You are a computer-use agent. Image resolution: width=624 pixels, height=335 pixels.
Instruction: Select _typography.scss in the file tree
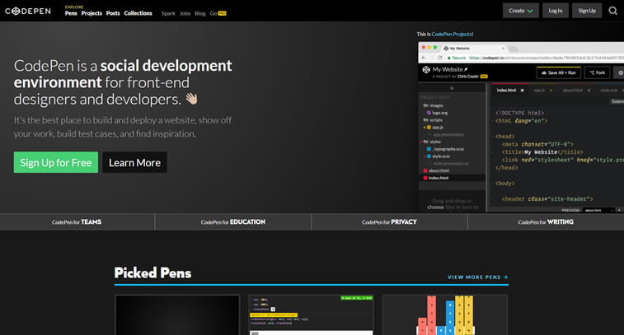click(x=445, y=149)
